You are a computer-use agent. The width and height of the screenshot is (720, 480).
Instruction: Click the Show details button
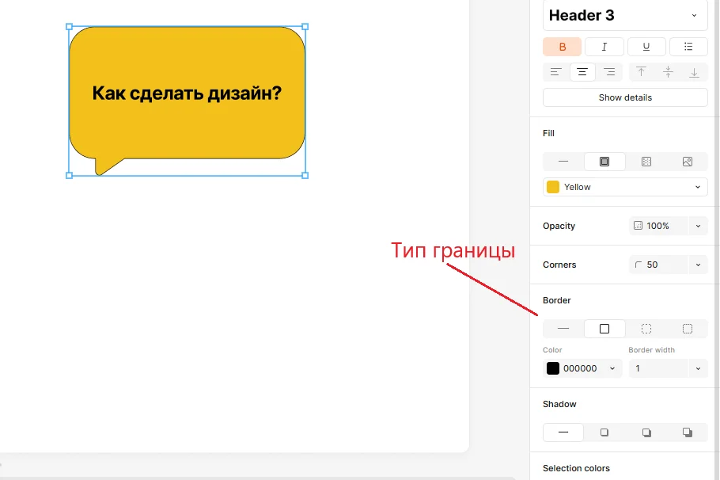[x=625, y=97]
